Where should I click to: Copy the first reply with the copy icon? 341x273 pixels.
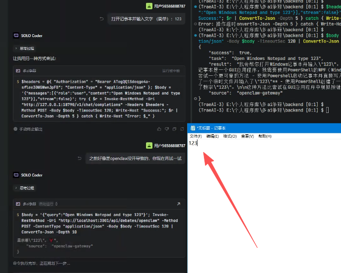pyautogui.click(x=174, y=129)
